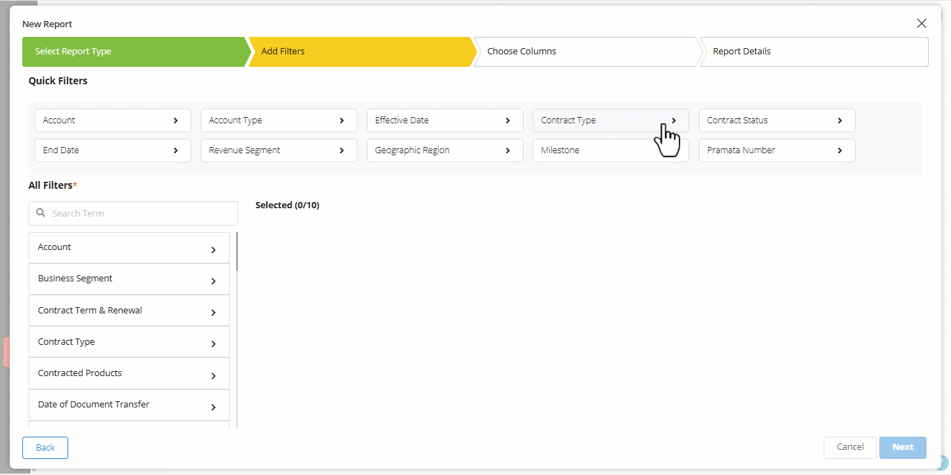Open the Contract Status quick filter
The image size is (951, 475).
[777, 120]
